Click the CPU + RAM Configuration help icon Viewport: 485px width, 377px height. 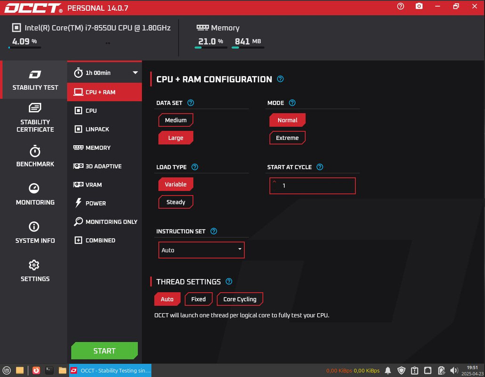pos(280,79)
